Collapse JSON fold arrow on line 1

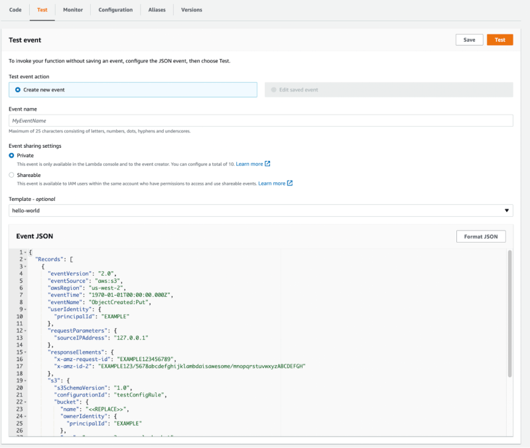coord(25,252)
